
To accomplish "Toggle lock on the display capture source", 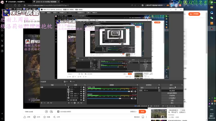I will click(x=84, y=100).
